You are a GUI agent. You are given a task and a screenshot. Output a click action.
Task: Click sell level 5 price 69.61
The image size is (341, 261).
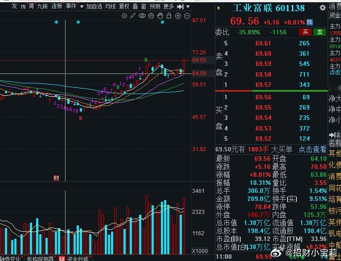click(x=263, y=43)
